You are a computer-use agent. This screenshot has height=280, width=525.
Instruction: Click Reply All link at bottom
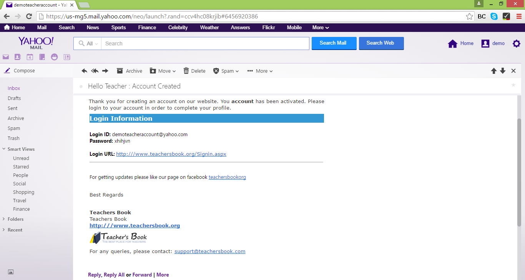(114, 275)
